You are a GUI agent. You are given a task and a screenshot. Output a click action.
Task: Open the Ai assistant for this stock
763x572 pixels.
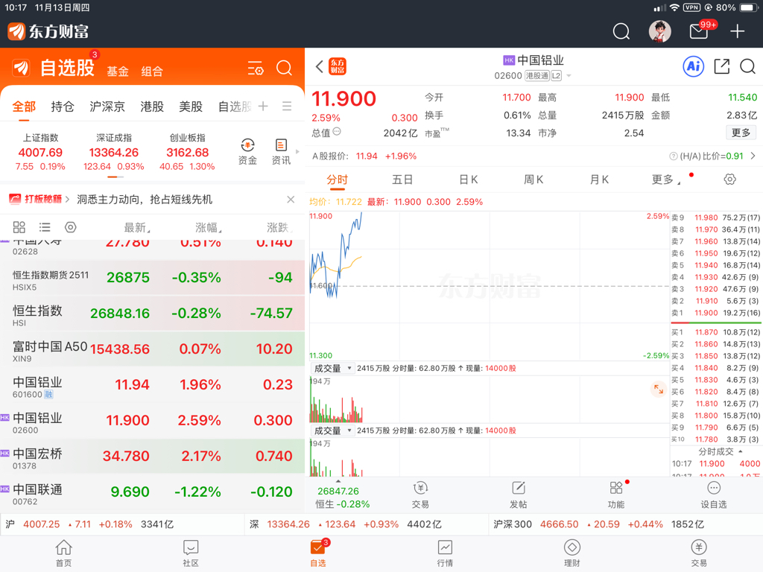694,66
